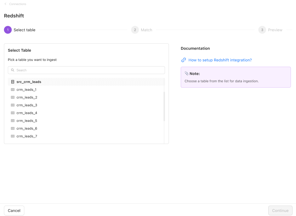Image resolution: width=296 pixels, height=216 pixels.
Task: Pick the crm_leads_6 table entry
Action: tap(27, 129)
